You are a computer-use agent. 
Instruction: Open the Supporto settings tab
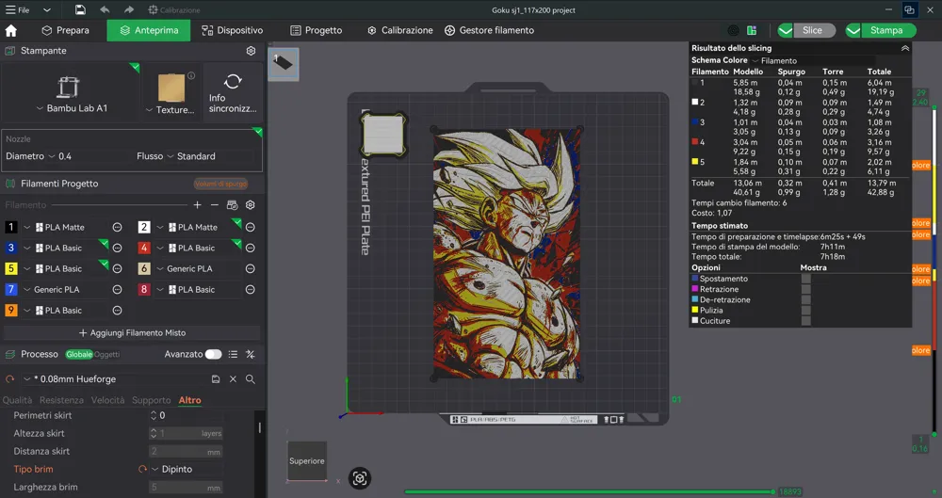(x=152, y=400)
